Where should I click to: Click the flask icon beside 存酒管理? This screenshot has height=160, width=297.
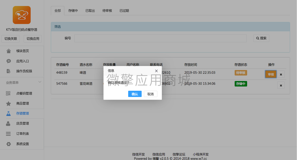pyautogui.click(x=8, y=113)
